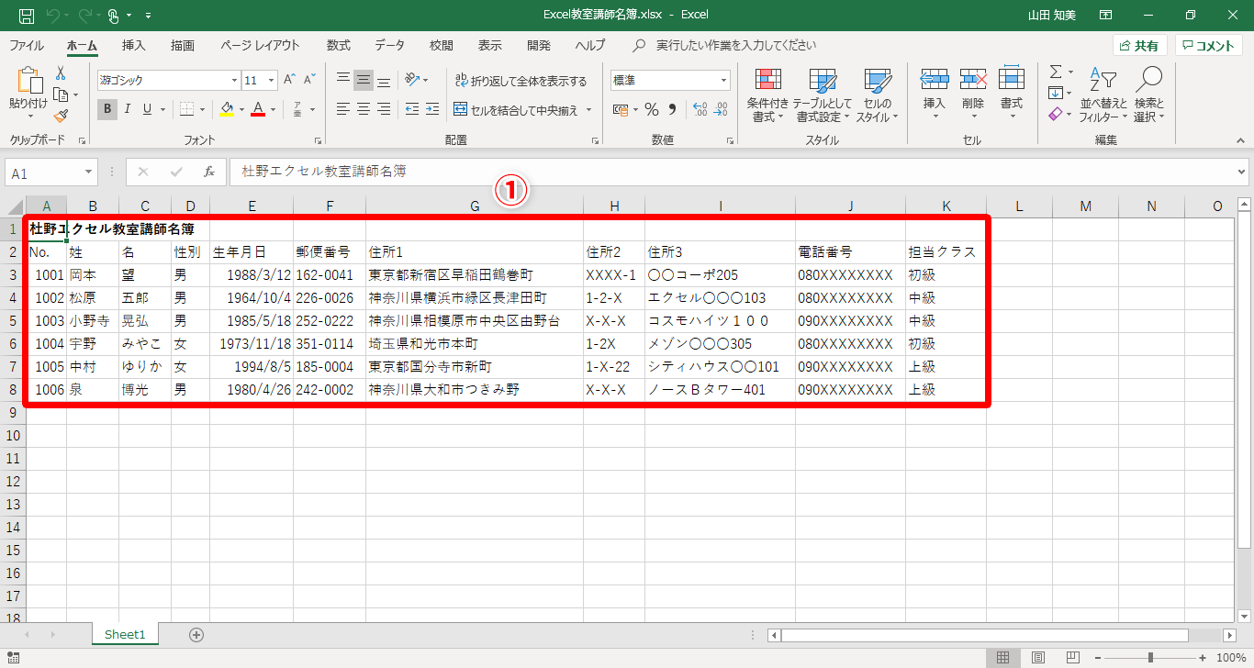The image size is (1254, 668).
Task: Apply the yellow fill color
Action: 228,109
